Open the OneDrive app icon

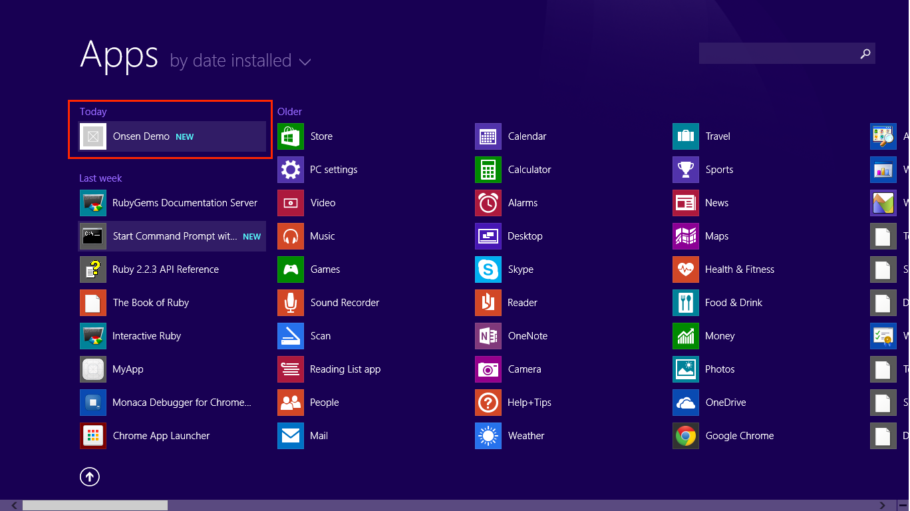(x=686, y=403)
